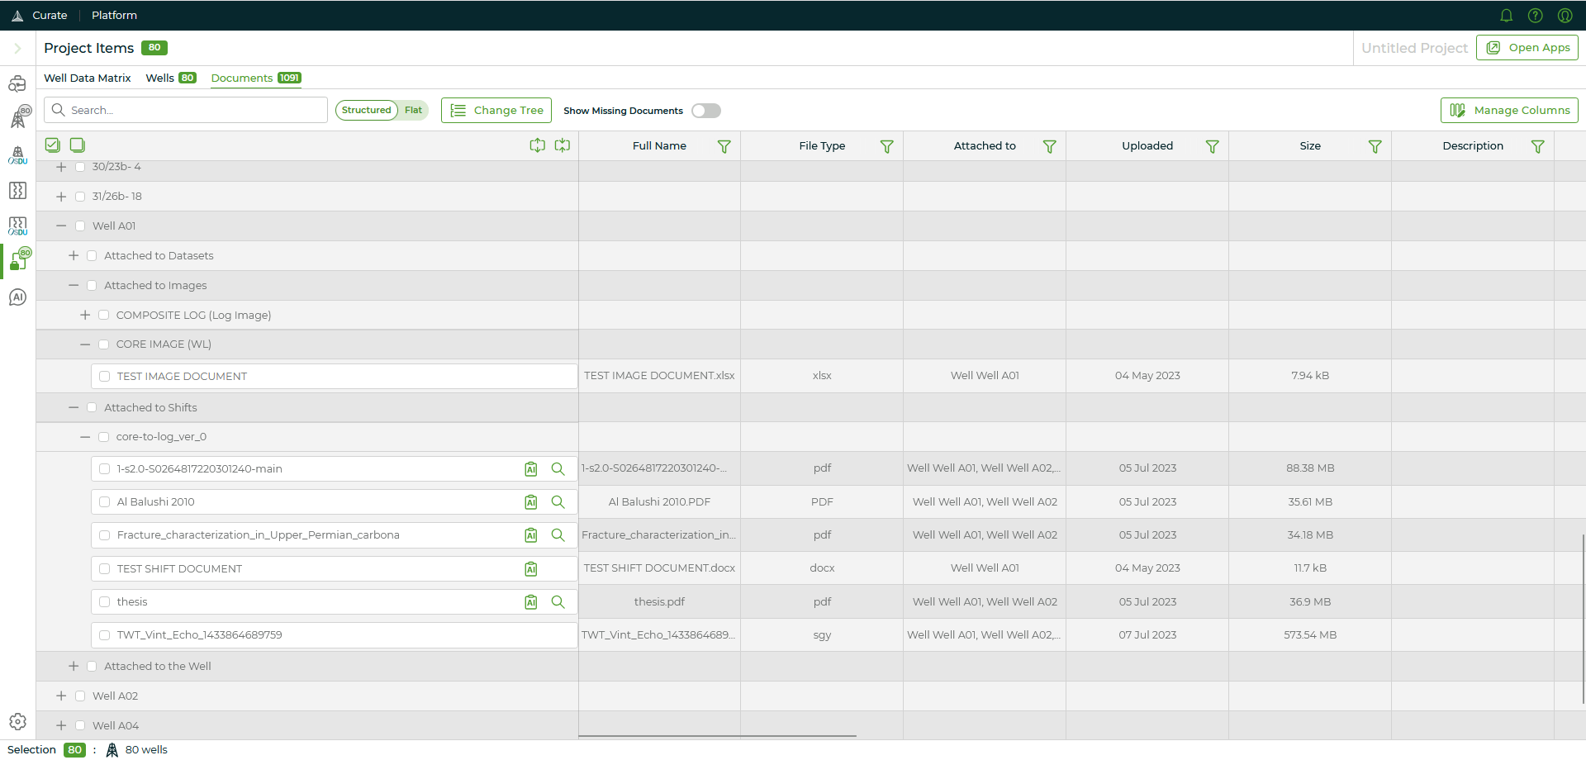Filter the Attached to column
This screenshot has height=760, width=1586.
click(x=1050, y=146)
